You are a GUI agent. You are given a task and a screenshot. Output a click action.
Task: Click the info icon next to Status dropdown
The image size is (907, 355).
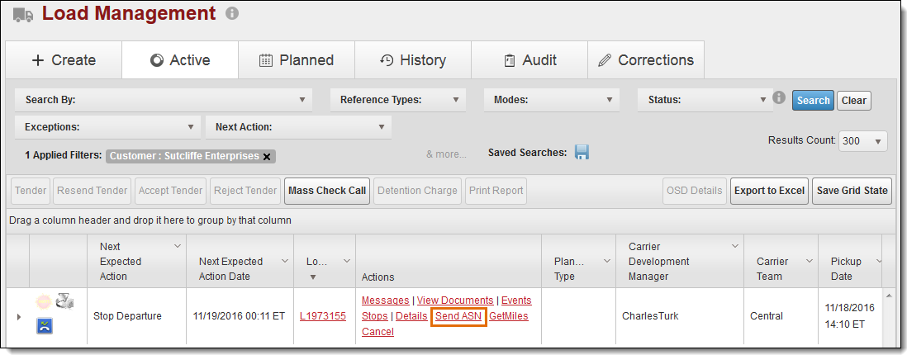click(x=779, y=98)
